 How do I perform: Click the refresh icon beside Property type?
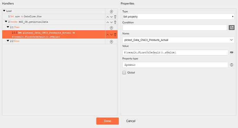point(232,65)
